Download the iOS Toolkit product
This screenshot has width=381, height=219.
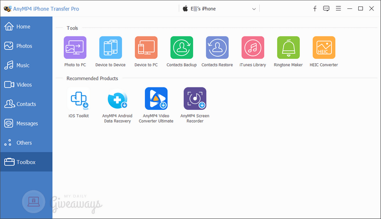(79, 98)
